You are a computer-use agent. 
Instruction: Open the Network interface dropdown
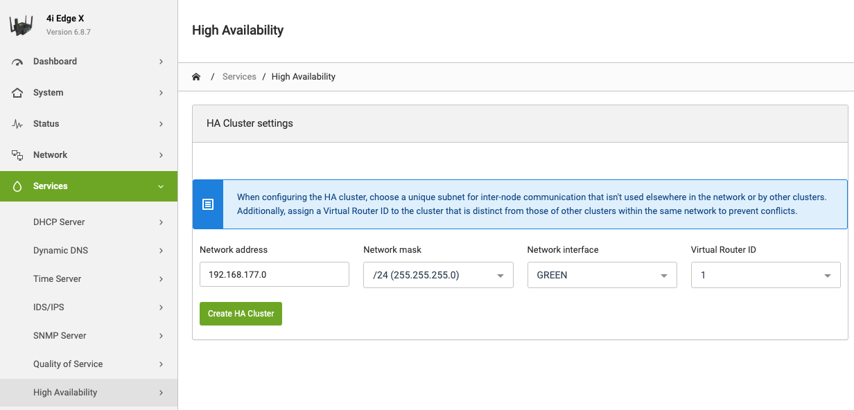point(602,275)
